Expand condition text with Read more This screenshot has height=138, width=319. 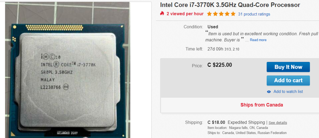point(258,40)
